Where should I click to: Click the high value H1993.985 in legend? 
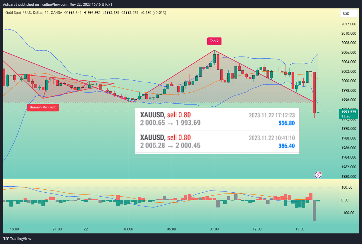tap(92, 13)
